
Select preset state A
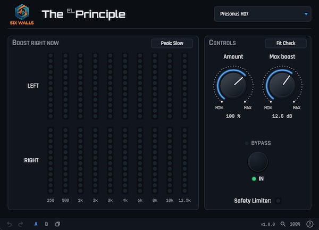point(36,224)
